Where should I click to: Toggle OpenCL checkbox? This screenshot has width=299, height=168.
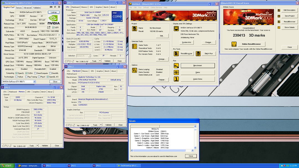pos(16,73)
